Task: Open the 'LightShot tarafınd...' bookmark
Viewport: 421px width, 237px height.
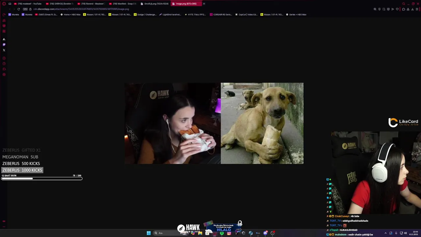Action: click(170, 14)
